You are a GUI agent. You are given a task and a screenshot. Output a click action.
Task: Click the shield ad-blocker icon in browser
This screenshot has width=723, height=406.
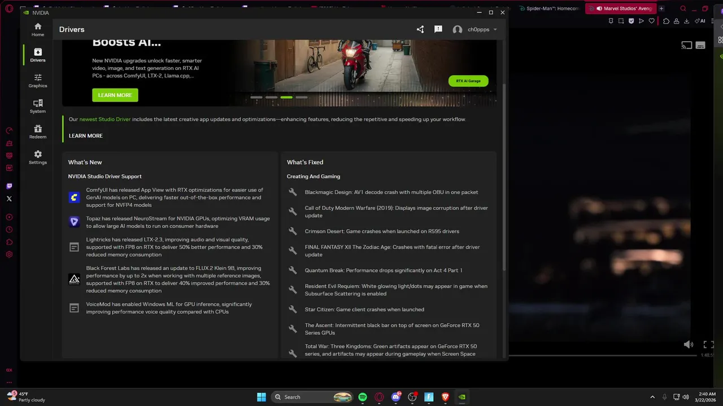(631, 21)
